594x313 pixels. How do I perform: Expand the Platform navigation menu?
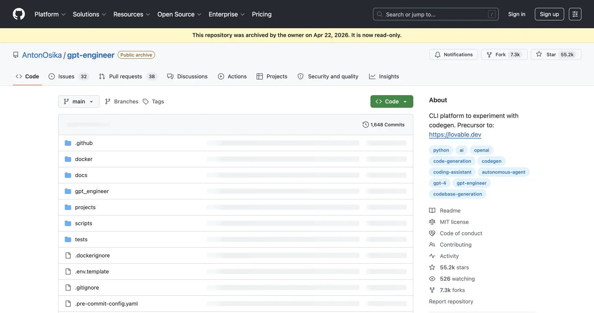click(x=50, y=14)
